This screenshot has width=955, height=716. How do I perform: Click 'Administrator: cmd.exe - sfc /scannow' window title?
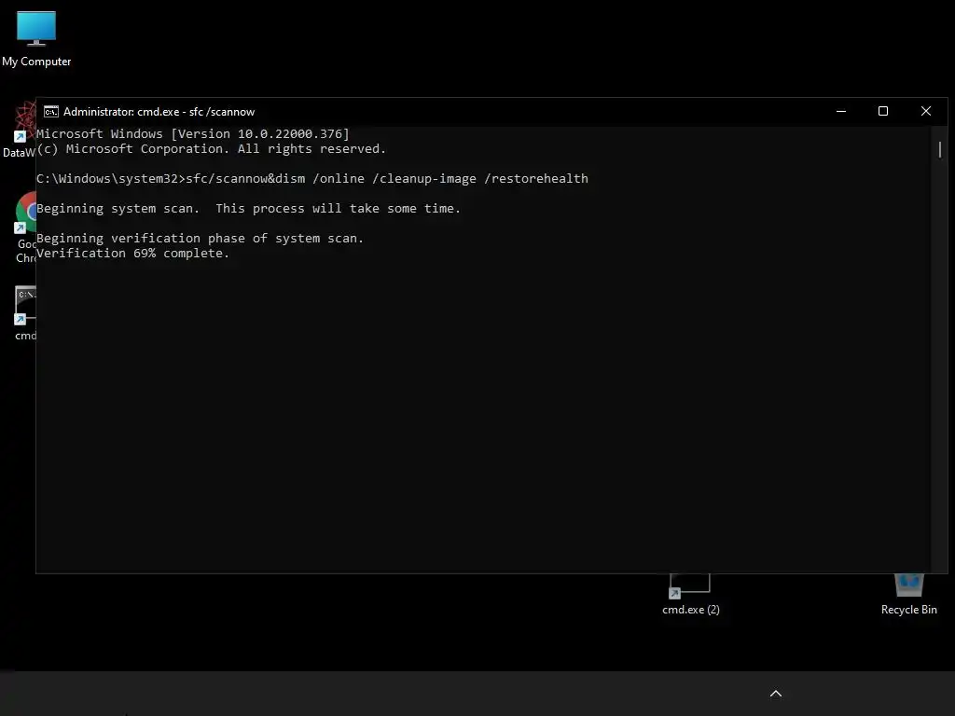pyautogui.click(x=159, y=112)
